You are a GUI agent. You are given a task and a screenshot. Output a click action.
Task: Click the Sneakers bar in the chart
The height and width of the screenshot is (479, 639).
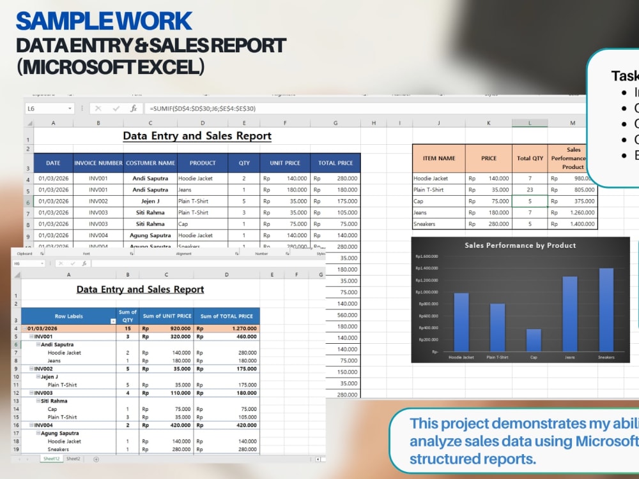point(606,310)
